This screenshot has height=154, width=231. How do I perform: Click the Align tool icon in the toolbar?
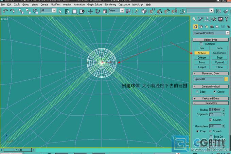click(x=226, y=11)
